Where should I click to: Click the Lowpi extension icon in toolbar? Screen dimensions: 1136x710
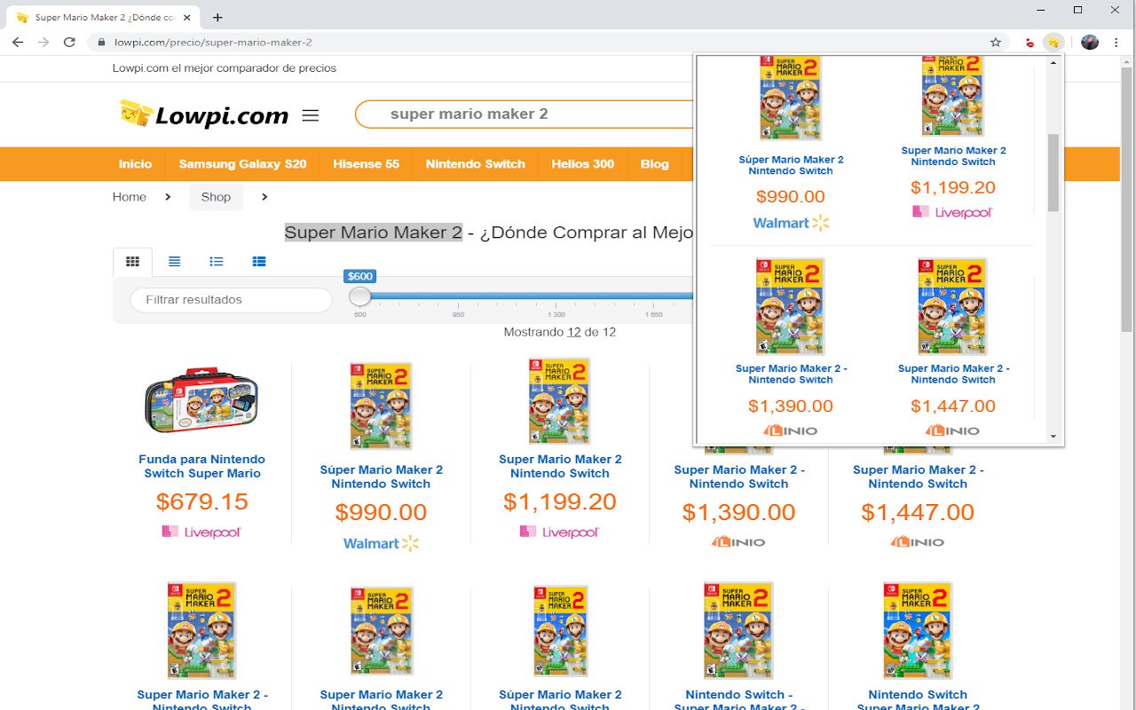(x=1053, y=42)
